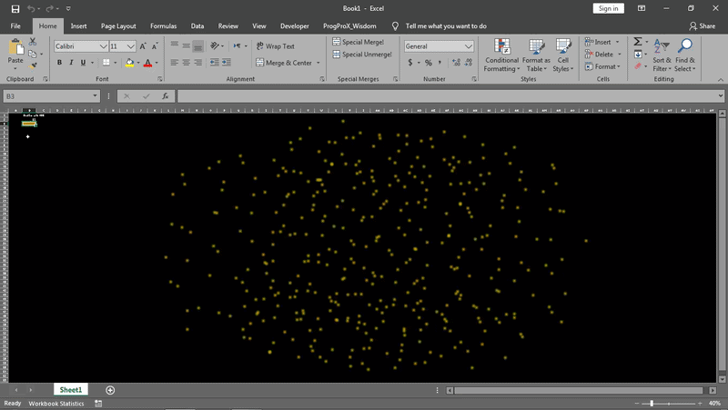728x410 pixels.
Task: Increase decimal places
Action: click(x=457, y=62)
